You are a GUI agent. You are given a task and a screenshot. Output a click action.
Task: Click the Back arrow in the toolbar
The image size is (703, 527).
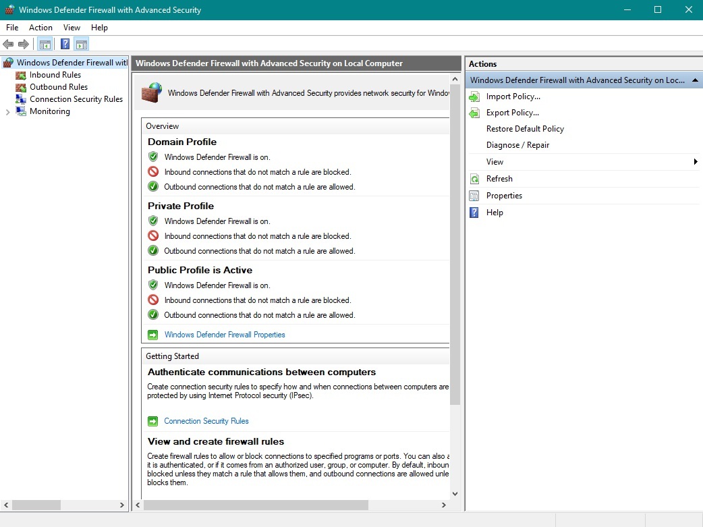coord(8,45)
